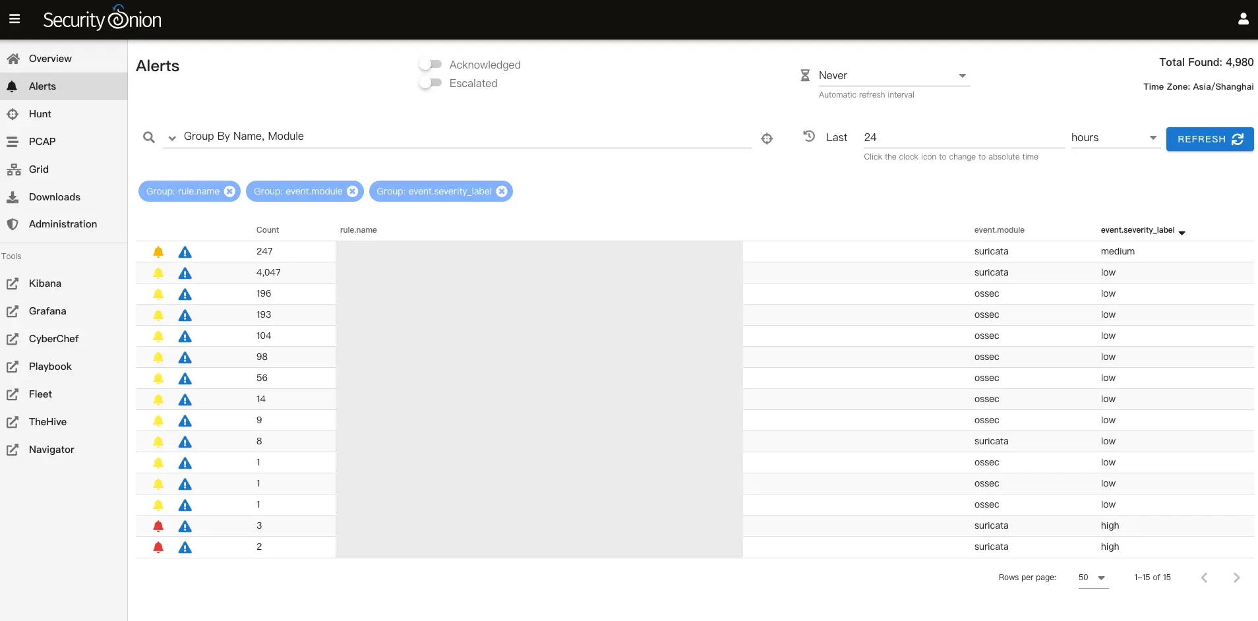Click the medium severity label cell

pyautogui.click(x=1118, y=251)
